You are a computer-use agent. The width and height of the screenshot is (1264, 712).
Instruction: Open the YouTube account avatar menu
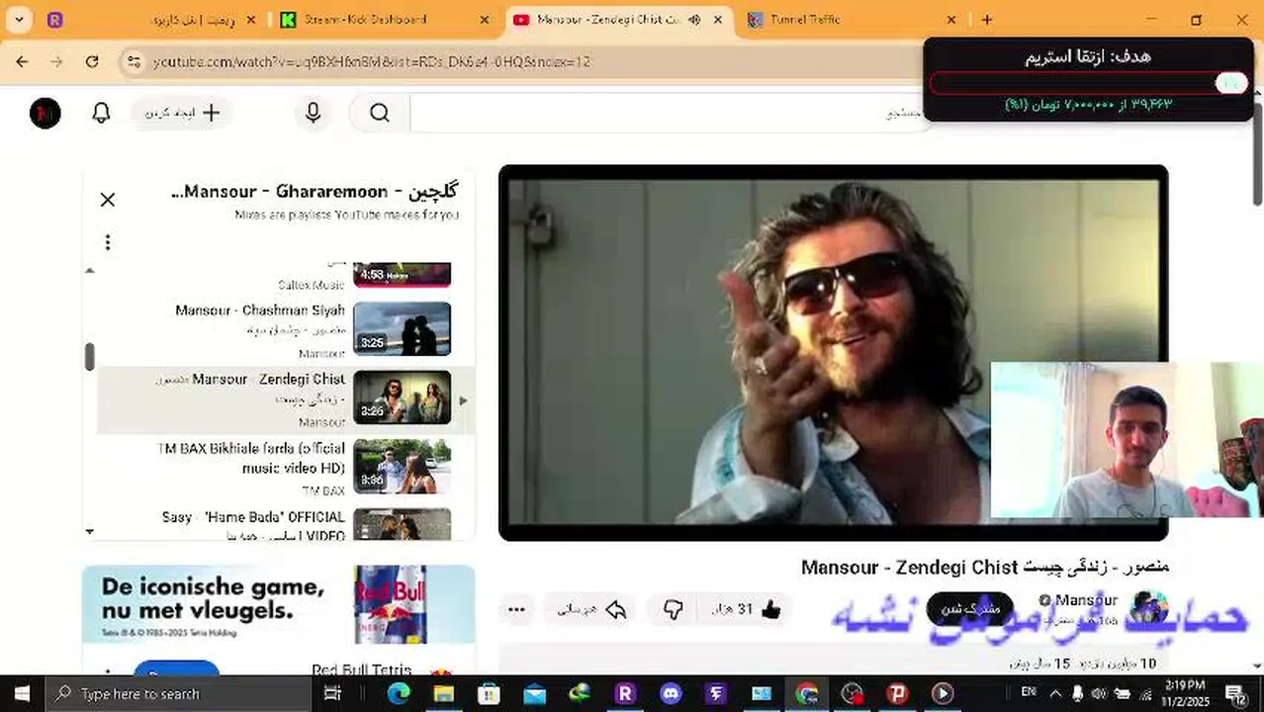(x=45, y=114)
